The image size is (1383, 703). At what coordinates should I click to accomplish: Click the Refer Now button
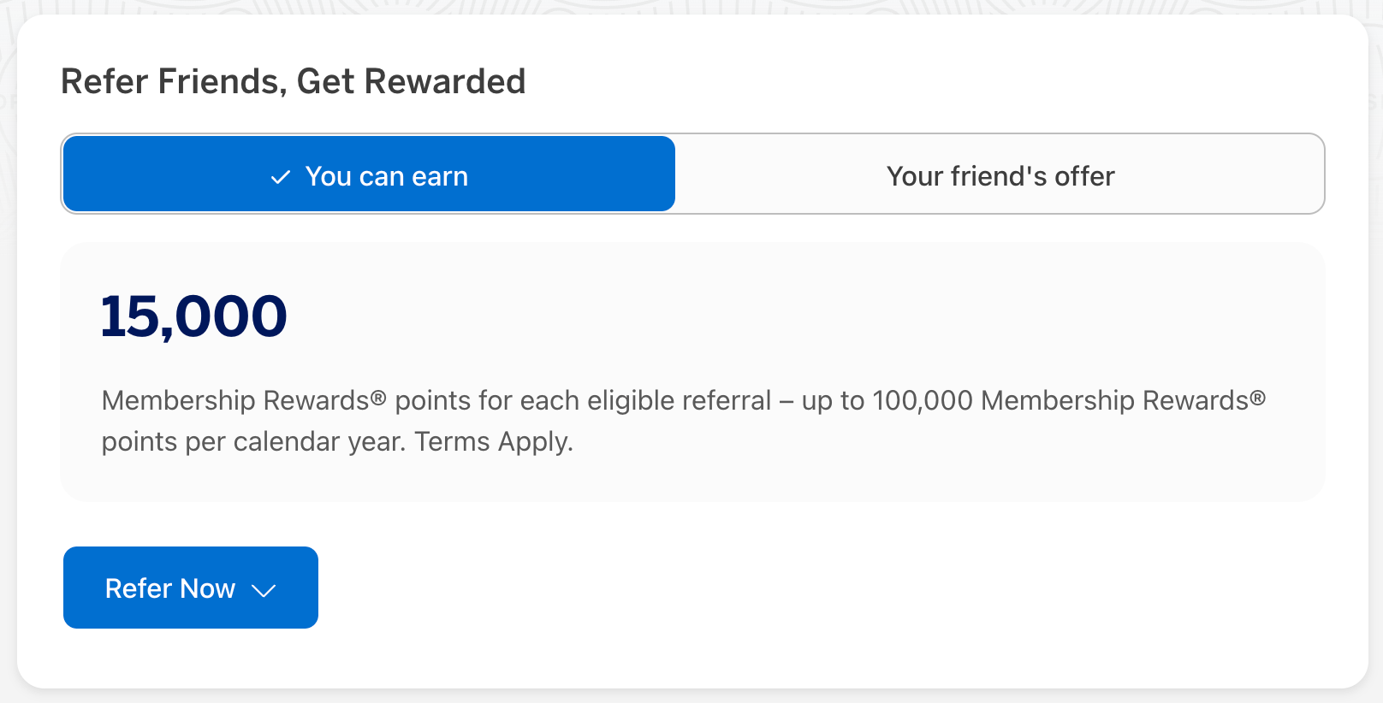tap(190, 588)
